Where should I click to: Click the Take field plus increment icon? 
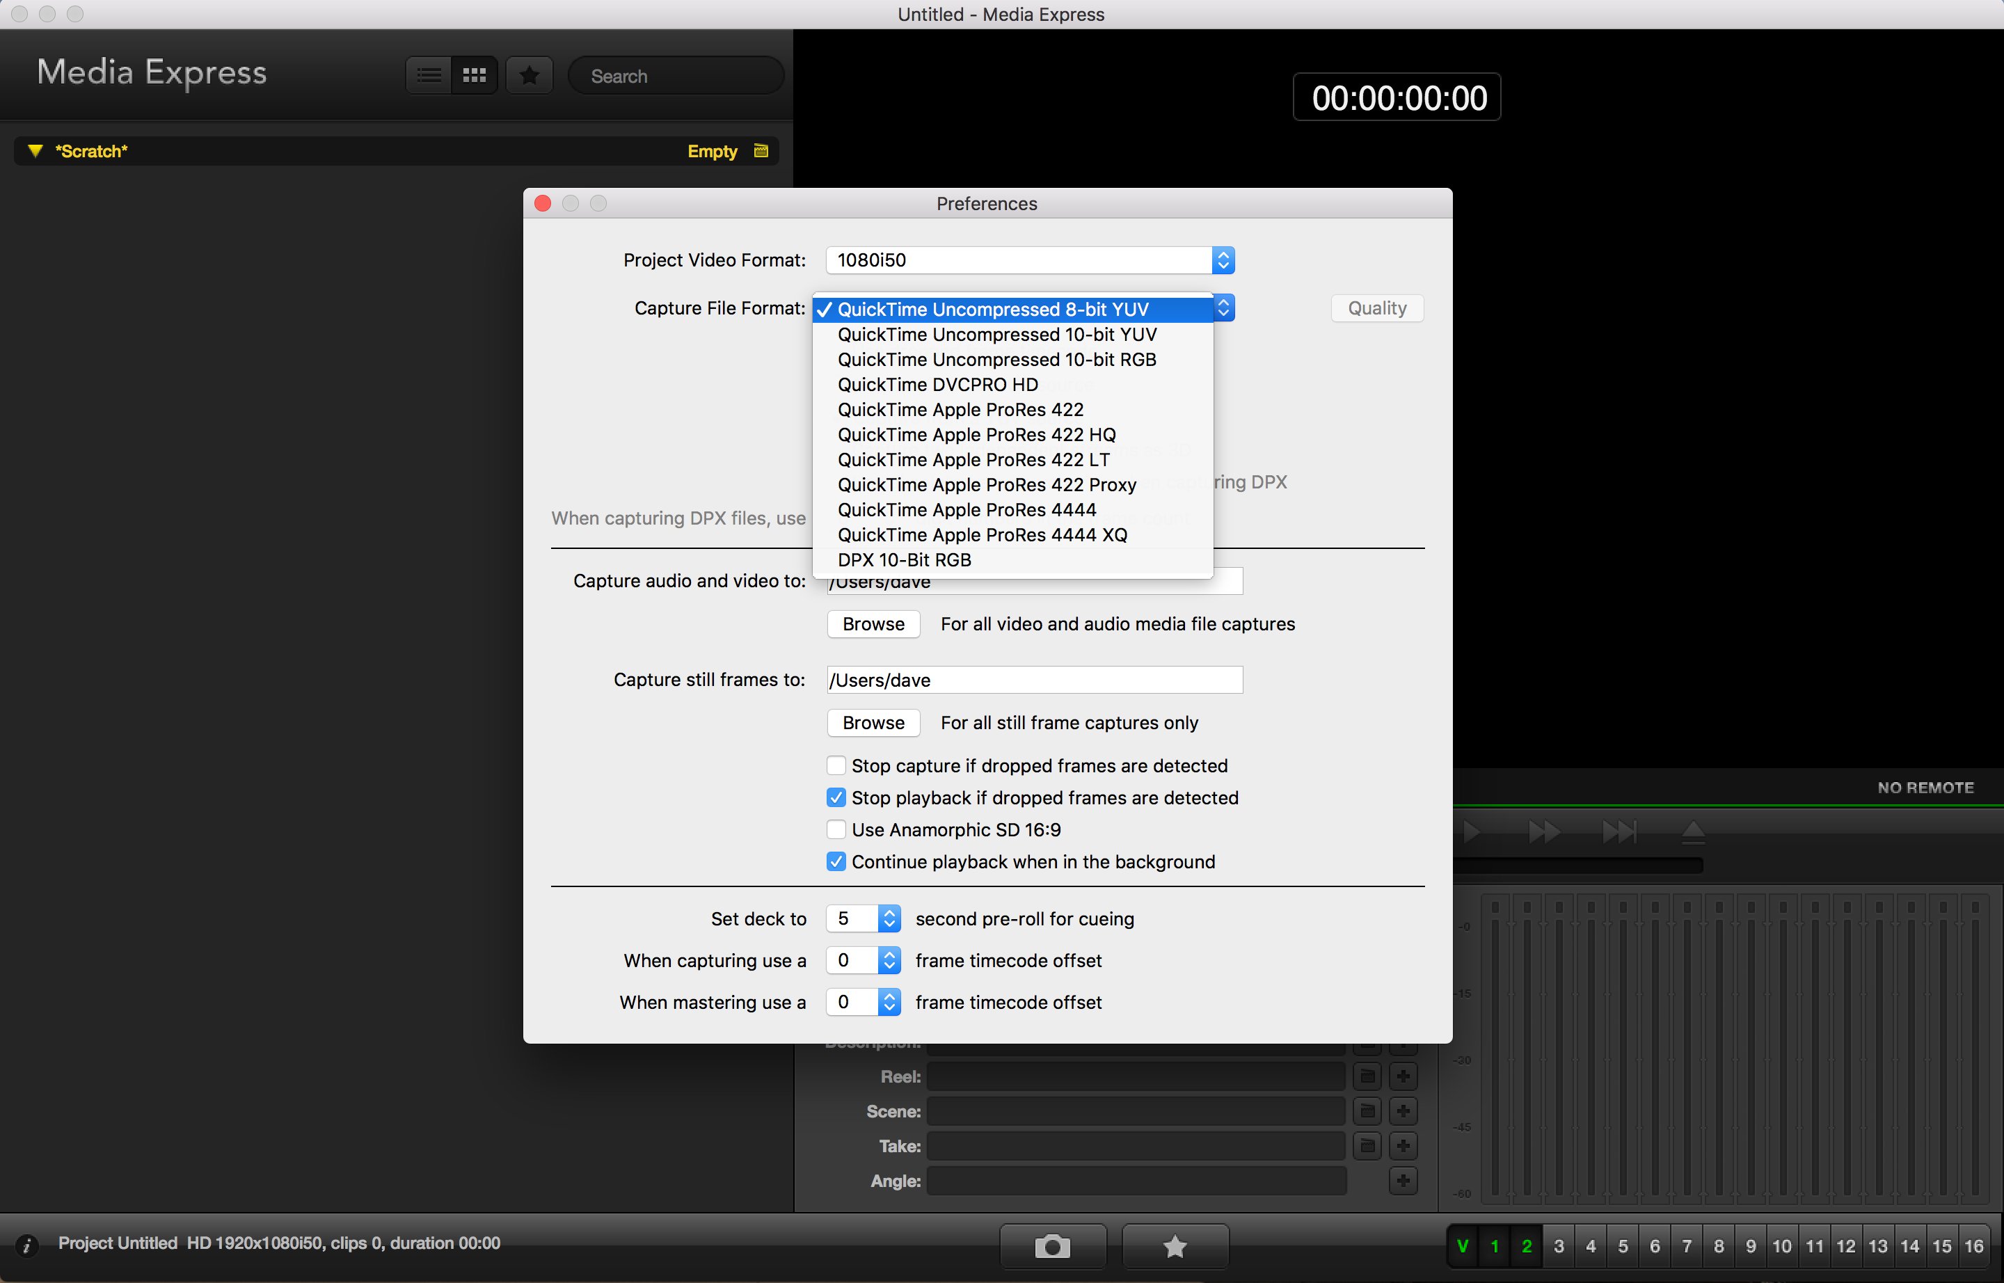tap(1403, 1145)
